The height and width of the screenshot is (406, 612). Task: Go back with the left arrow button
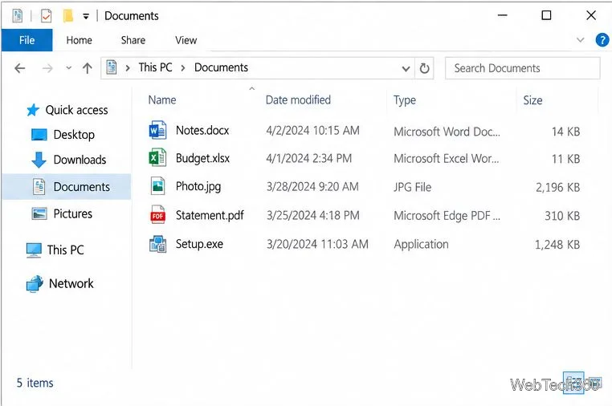tap(19, 69)
